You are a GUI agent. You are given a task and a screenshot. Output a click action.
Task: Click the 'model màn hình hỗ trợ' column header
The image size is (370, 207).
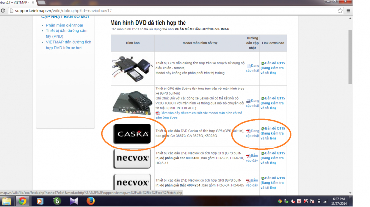(x=200, y=43)
